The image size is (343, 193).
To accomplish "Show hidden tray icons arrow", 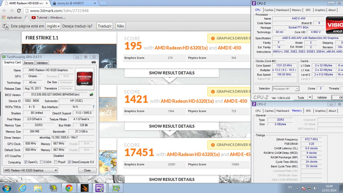I will [x=297, y=188].
